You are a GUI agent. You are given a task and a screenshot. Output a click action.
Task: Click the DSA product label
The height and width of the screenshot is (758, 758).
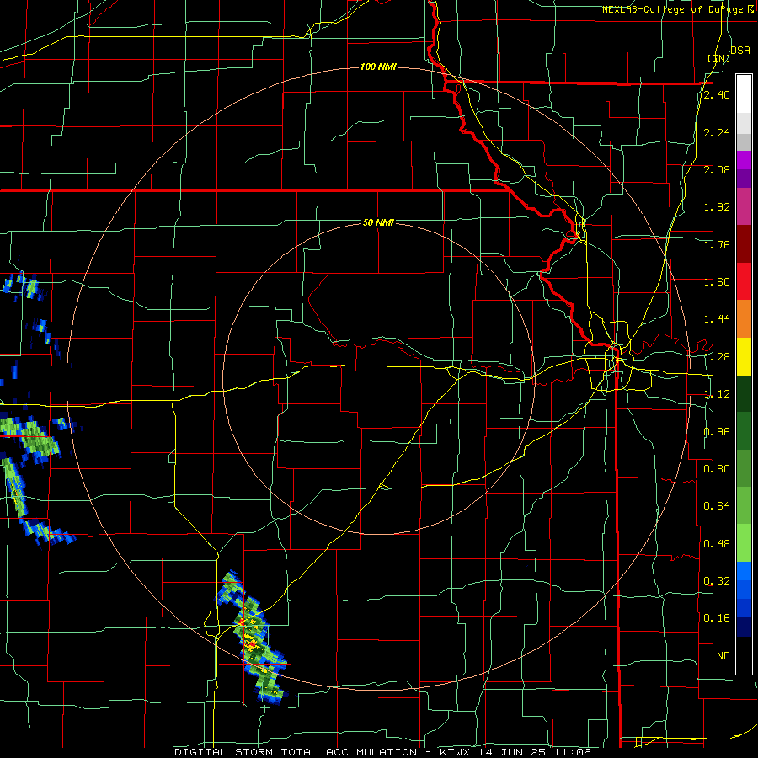click(740, 50)
